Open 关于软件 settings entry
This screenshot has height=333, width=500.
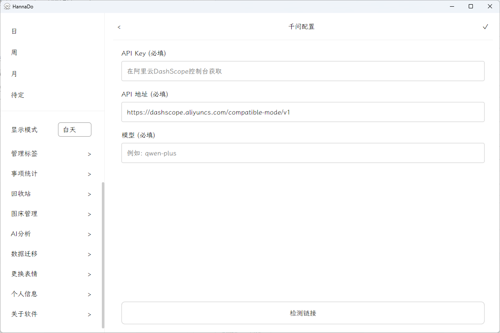coord(51,314)
